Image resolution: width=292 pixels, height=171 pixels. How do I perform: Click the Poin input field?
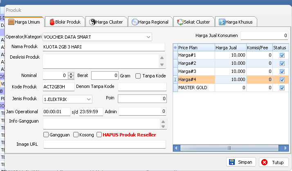[142, 99]
